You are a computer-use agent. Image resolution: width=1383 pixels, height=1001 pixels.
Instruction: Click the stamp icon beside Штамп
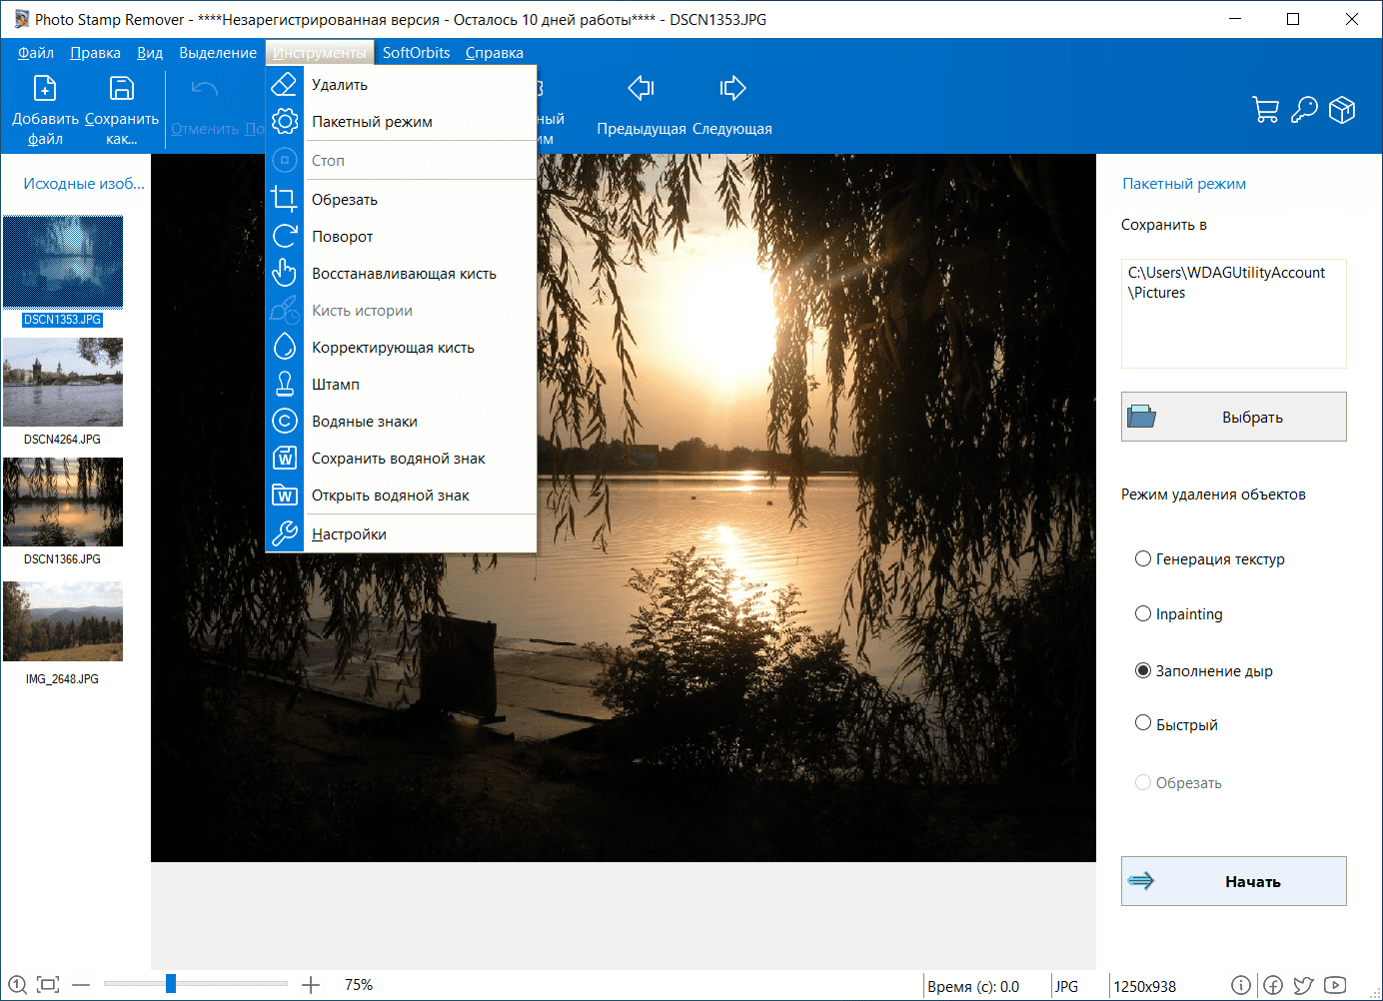(x=285, y=384)
